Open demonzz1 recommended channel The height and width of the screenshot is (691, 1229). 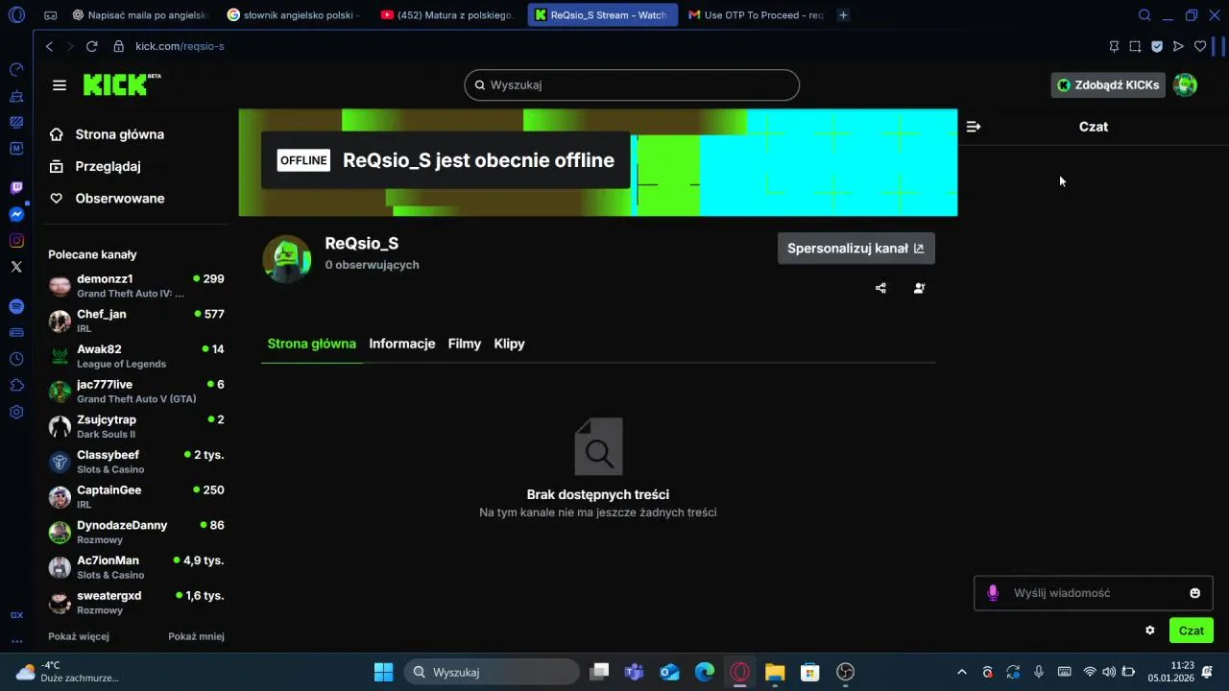(x=135, y=286)
